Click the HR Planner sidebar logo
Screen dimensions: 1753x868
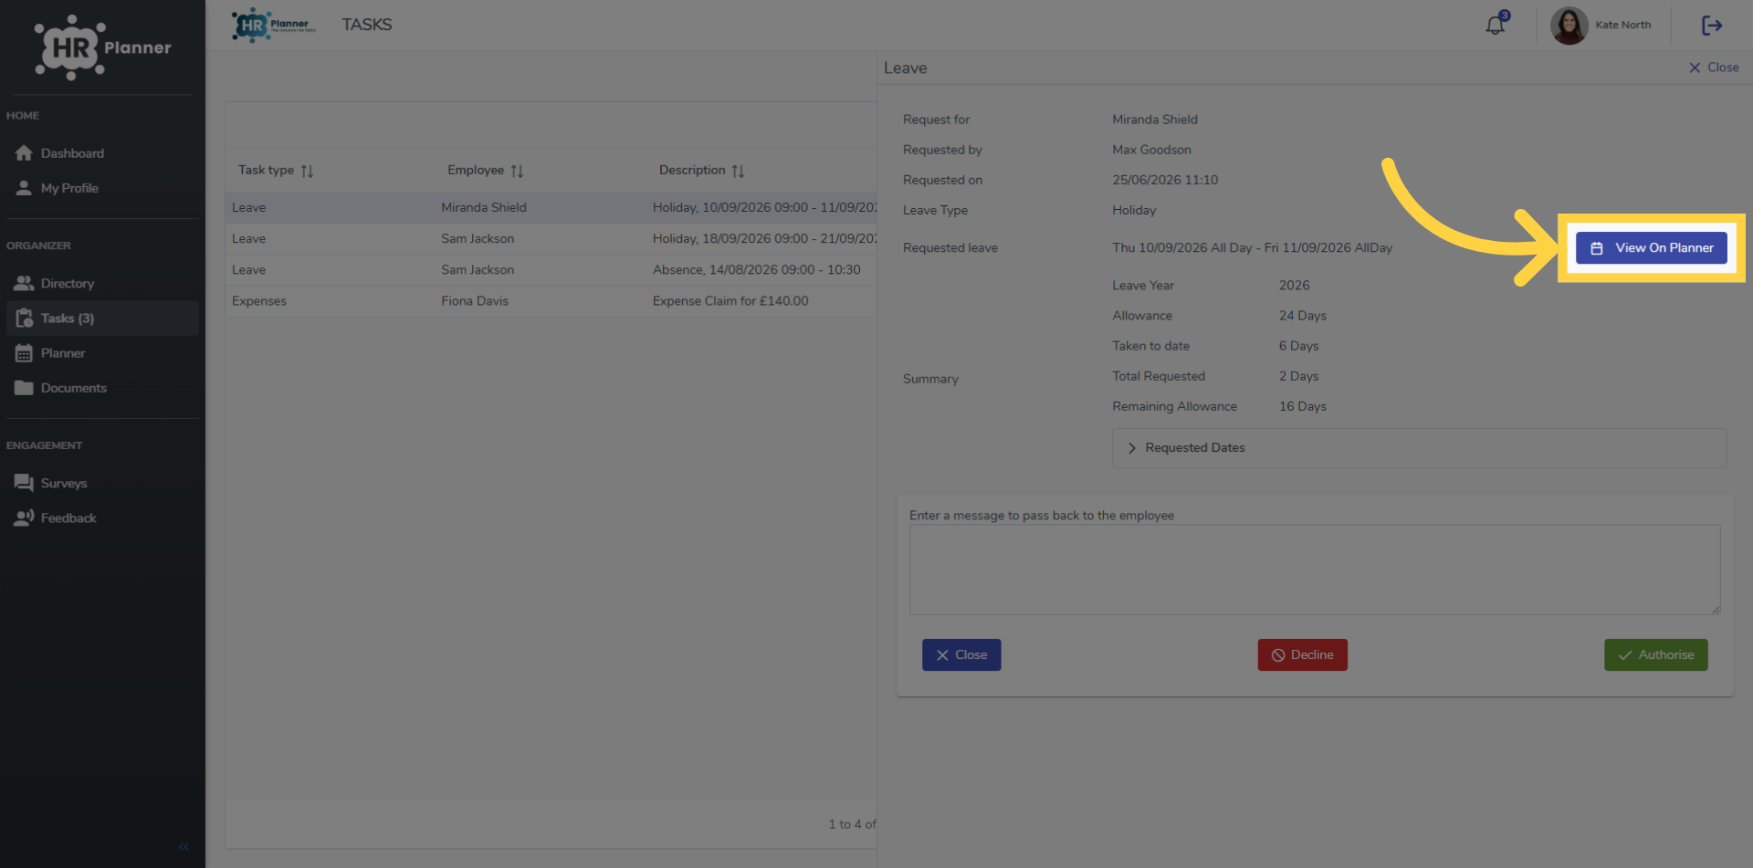[102, 47]
